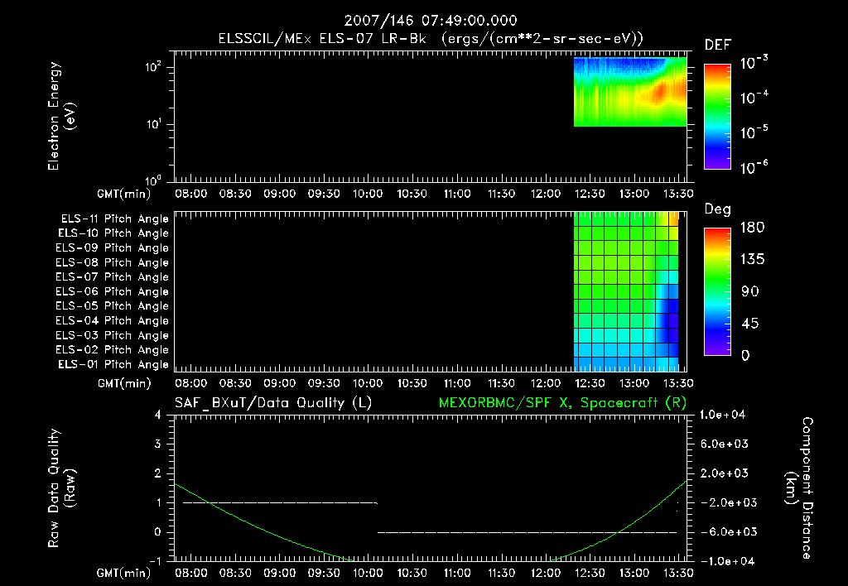The height and width of the screenshot is (586, 848).
Task: Click the 10^1 electron energy axis tick
Action: pos(153,124)
